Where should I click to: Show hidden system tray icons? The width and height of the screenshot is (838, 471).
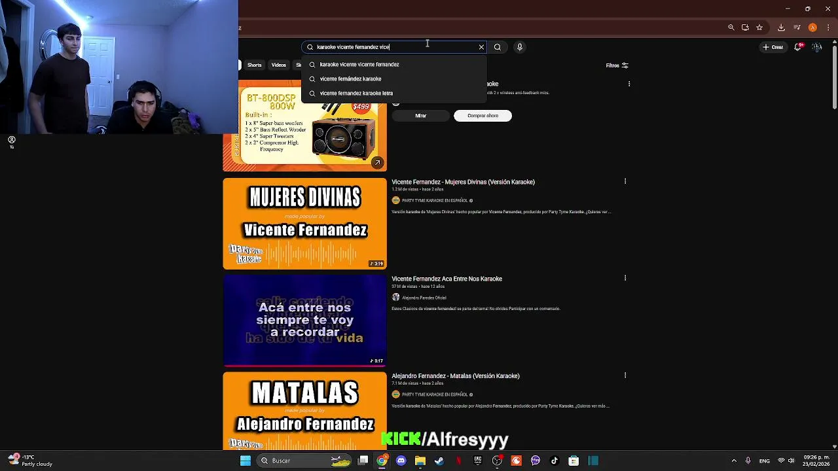coord(734,461)
